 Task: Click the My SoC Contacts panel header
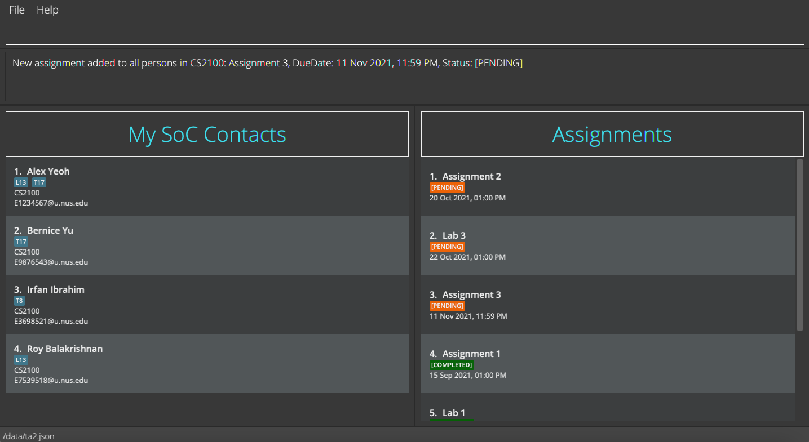207,134
